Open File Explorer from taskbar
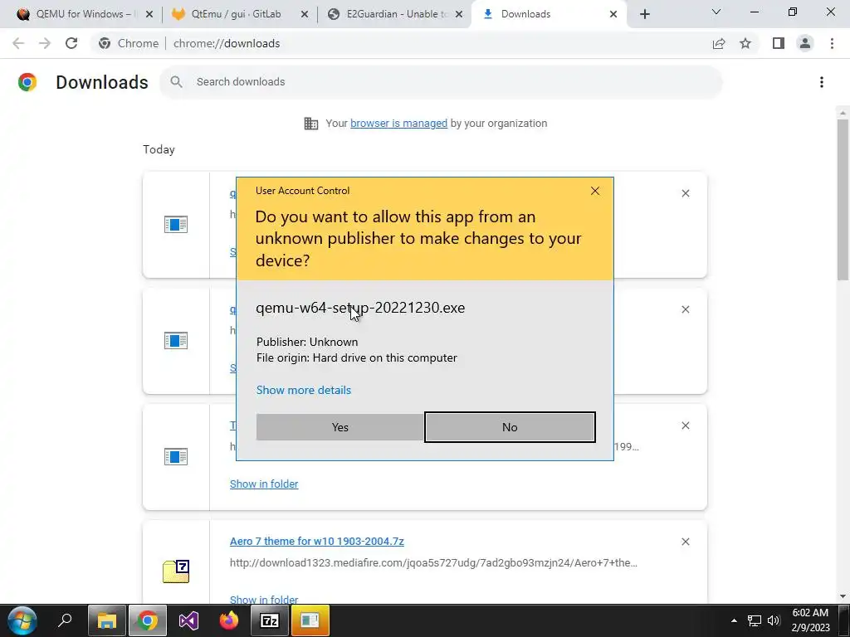 coord(107,620)
